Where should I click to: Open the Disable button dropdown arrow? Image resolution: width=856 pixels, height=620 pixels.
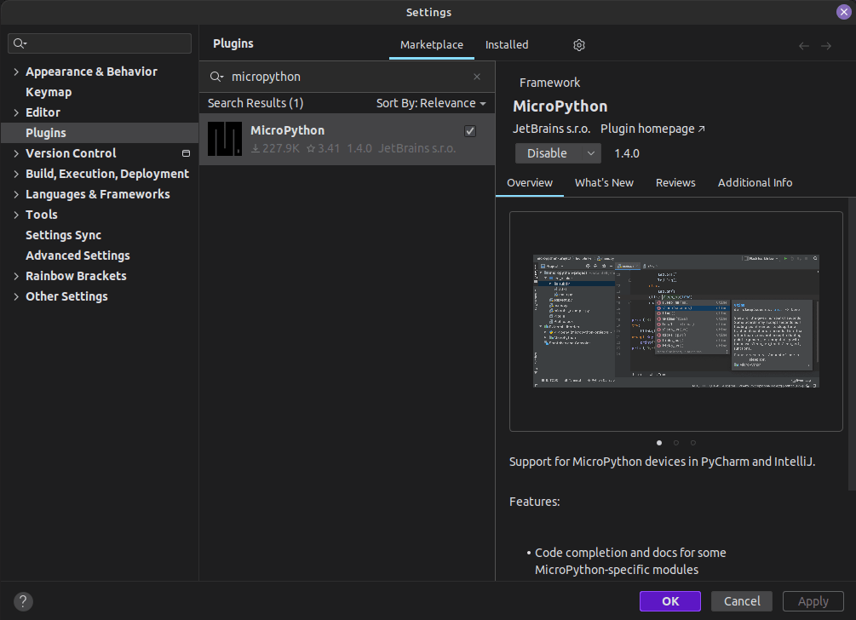click(x=591, y=153)
